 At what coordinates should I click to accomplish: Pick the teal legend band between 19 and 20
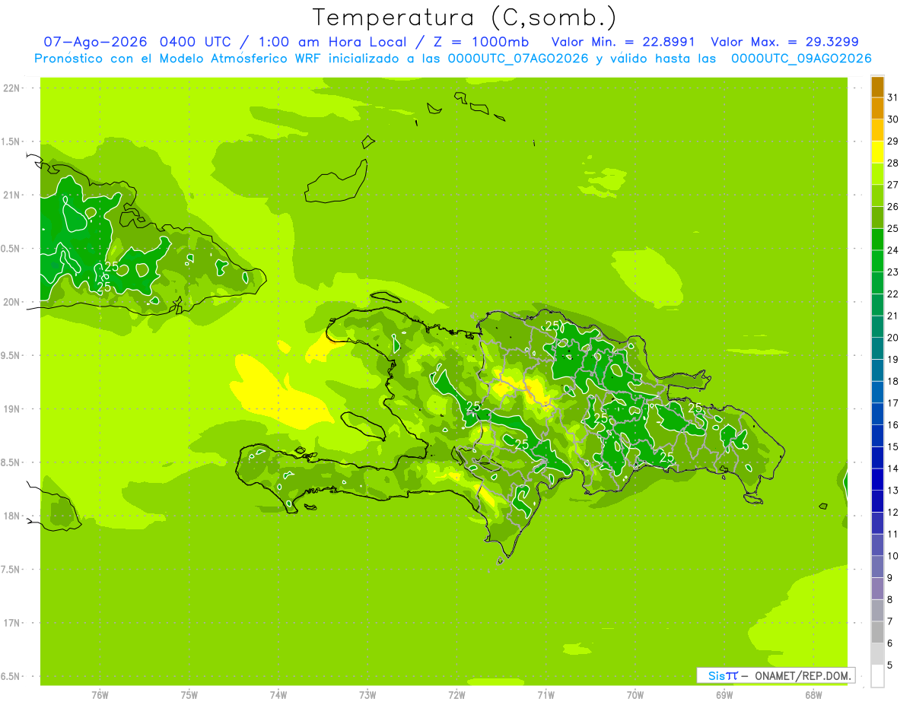(877, 349)
